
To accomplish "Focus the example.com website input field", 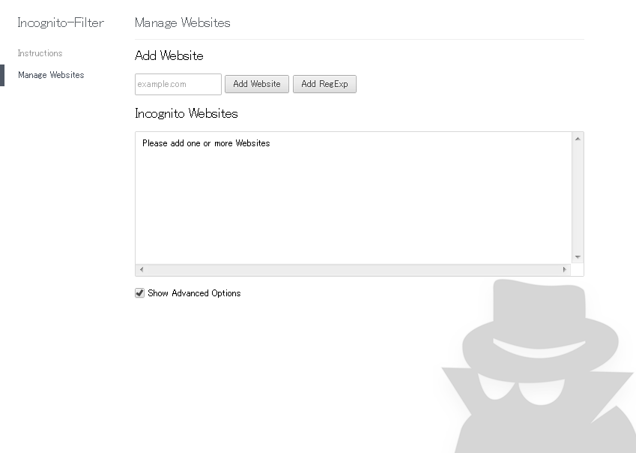I will 178,85.
